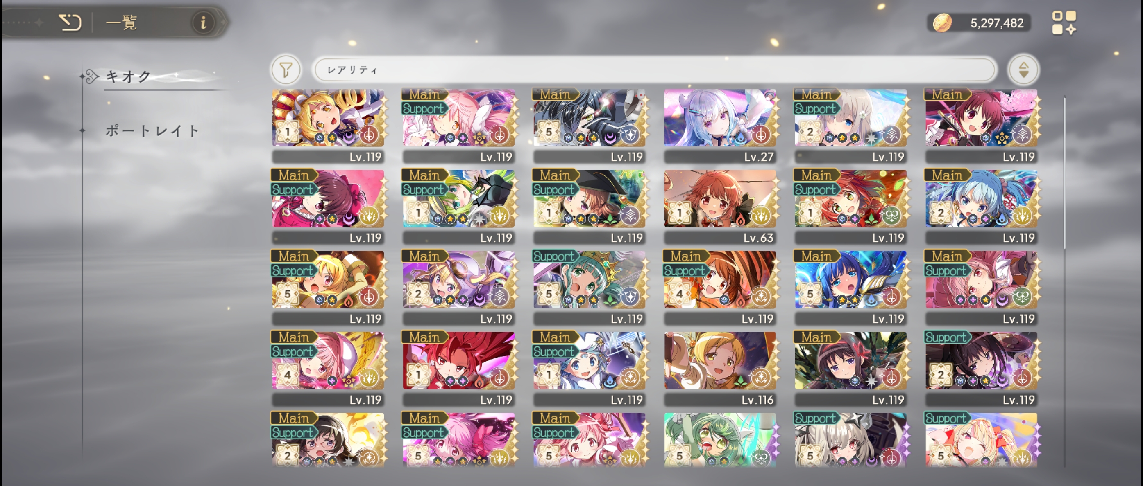Open the grid menu icon at top right
This screenshot has width=1143, height=486.
click(x=1064, y=22)
